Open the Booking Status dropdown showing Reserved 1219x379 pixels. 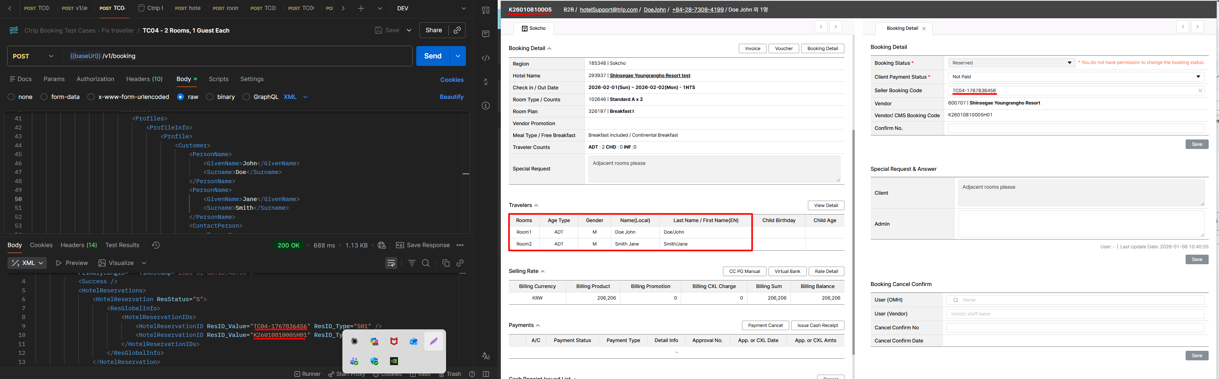click(x=1011, y=63)
